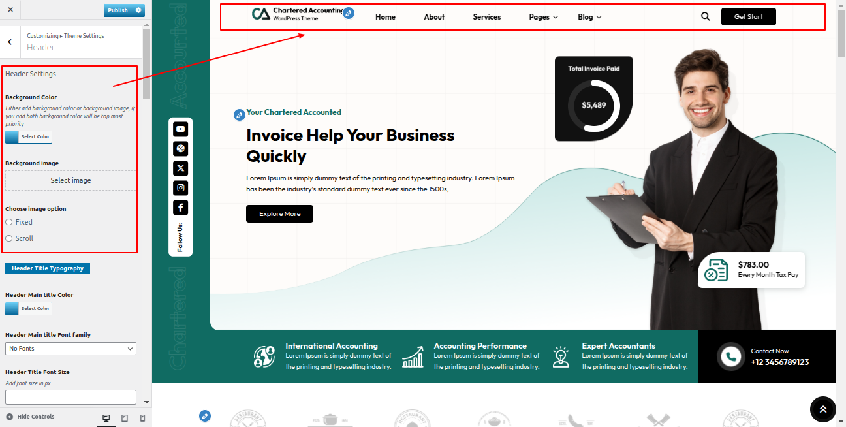Viewport: 846px width, 427px height.
Task: Expand the Blog menu dropdown
Action: tap(589, 17)
